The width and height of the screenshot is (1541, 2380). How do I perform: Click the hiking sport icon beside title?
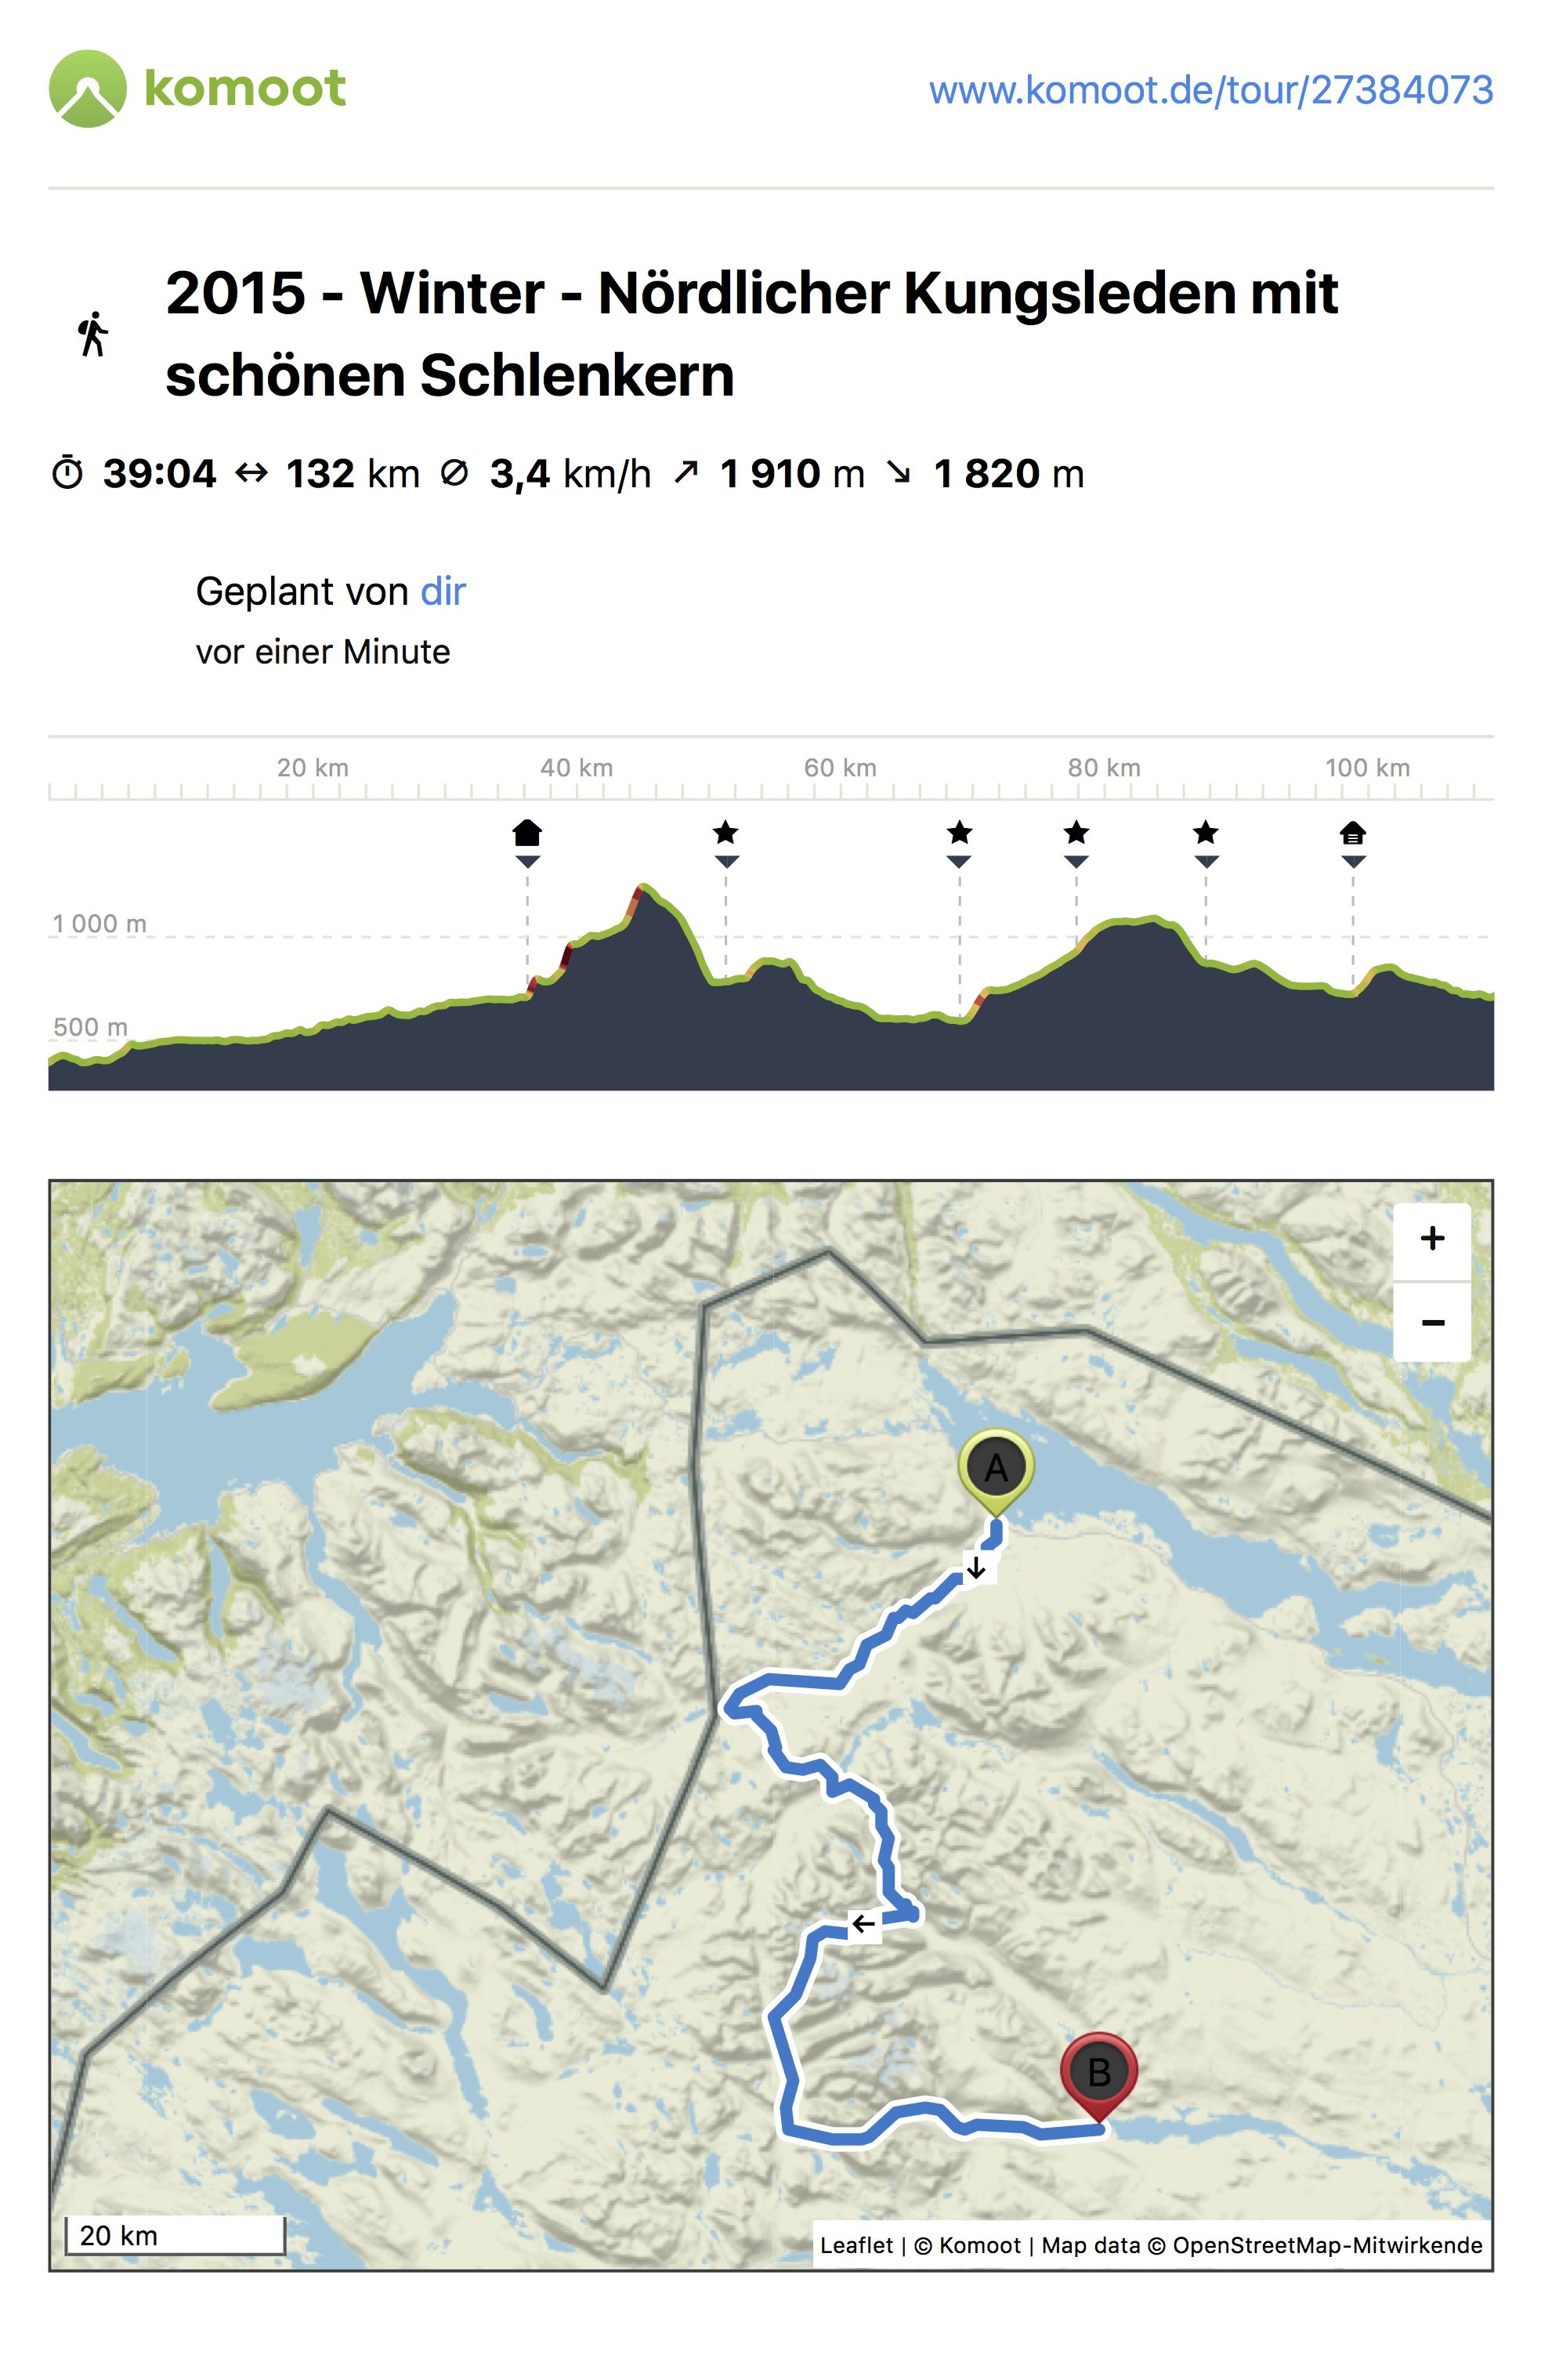93,333
